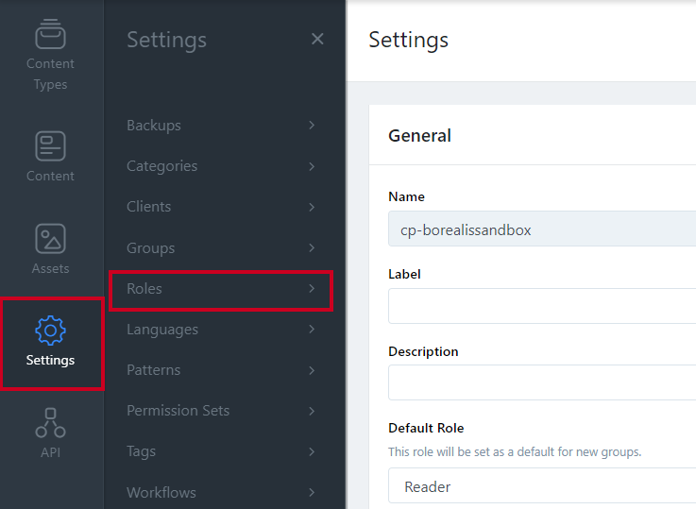This screenshot has width=696, height=509.
Task: Click the chevron next to Workflows
Action: point(312,492)
